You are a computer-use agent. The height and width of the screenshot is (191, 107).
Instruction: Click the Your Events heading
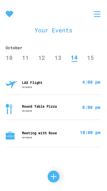[x=54, y=30]
